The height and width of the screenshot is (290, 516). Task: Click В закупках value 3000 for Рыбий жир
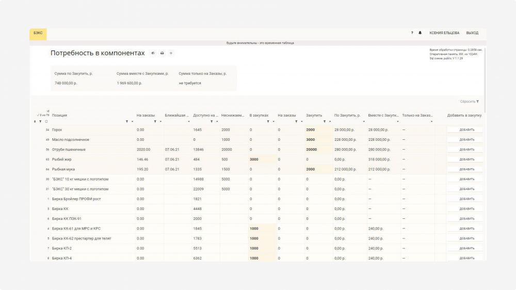[x=262, y=159]
